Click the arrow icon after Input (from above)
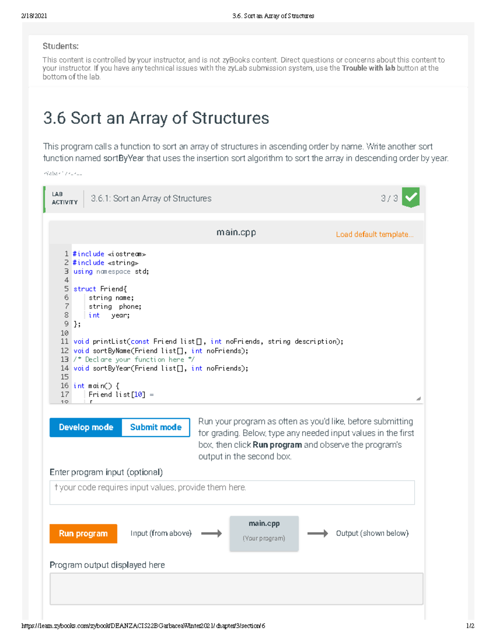This screenshot has height=642, width=496. point(211,534)
